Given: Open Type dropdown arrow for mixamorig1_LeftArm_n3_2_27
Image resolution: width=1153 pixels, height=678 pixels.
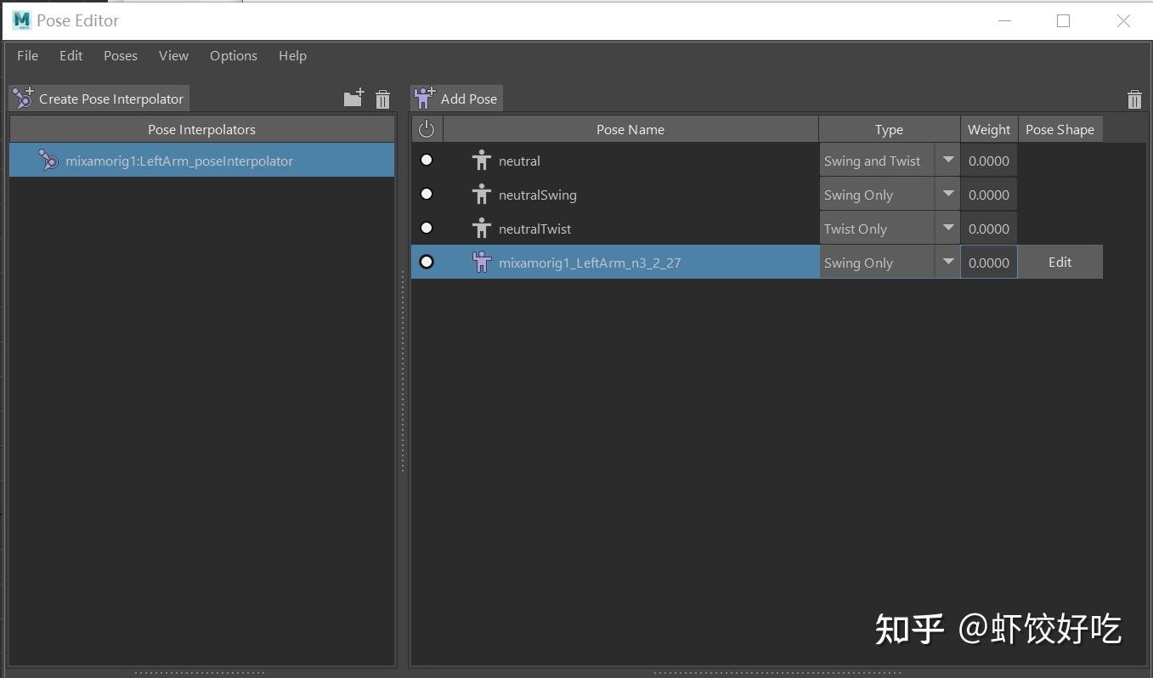Looking at the screenshot, I should click(x=948, y=262).
